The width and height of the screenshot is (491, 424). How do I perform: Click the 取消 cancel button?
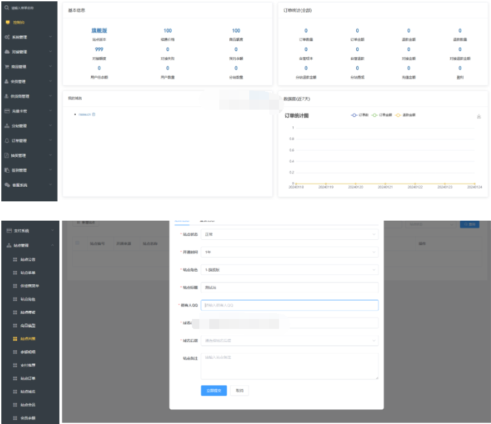(239, 391)
